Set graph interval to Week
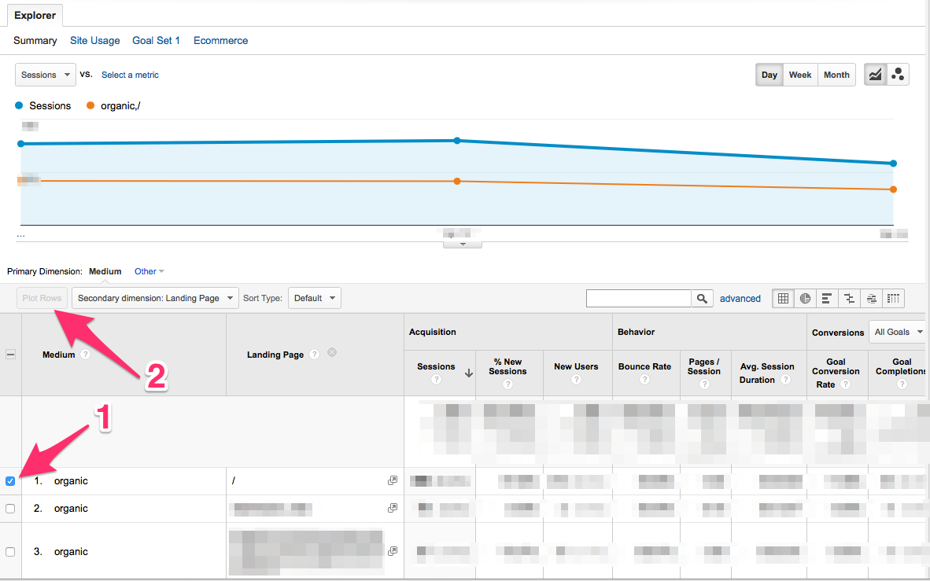 tap(800, 75)
